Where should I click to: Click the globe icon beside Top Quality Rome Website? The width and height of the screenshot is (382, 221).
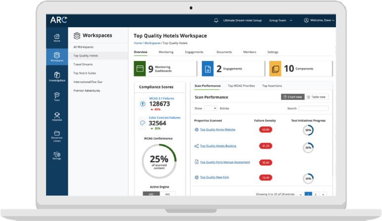click(196, 130)
